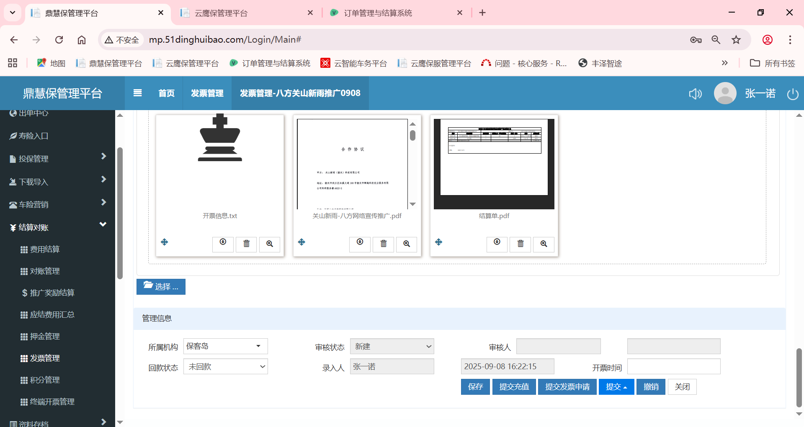Delete the 开票信息.txt attachment
804x427 pixels.
coord(246,244)
